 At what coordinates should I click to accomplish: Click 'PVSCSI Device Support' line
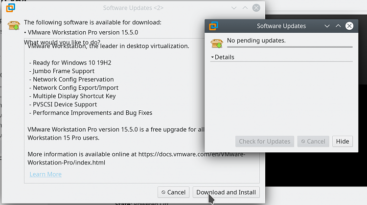pos(63,104)
